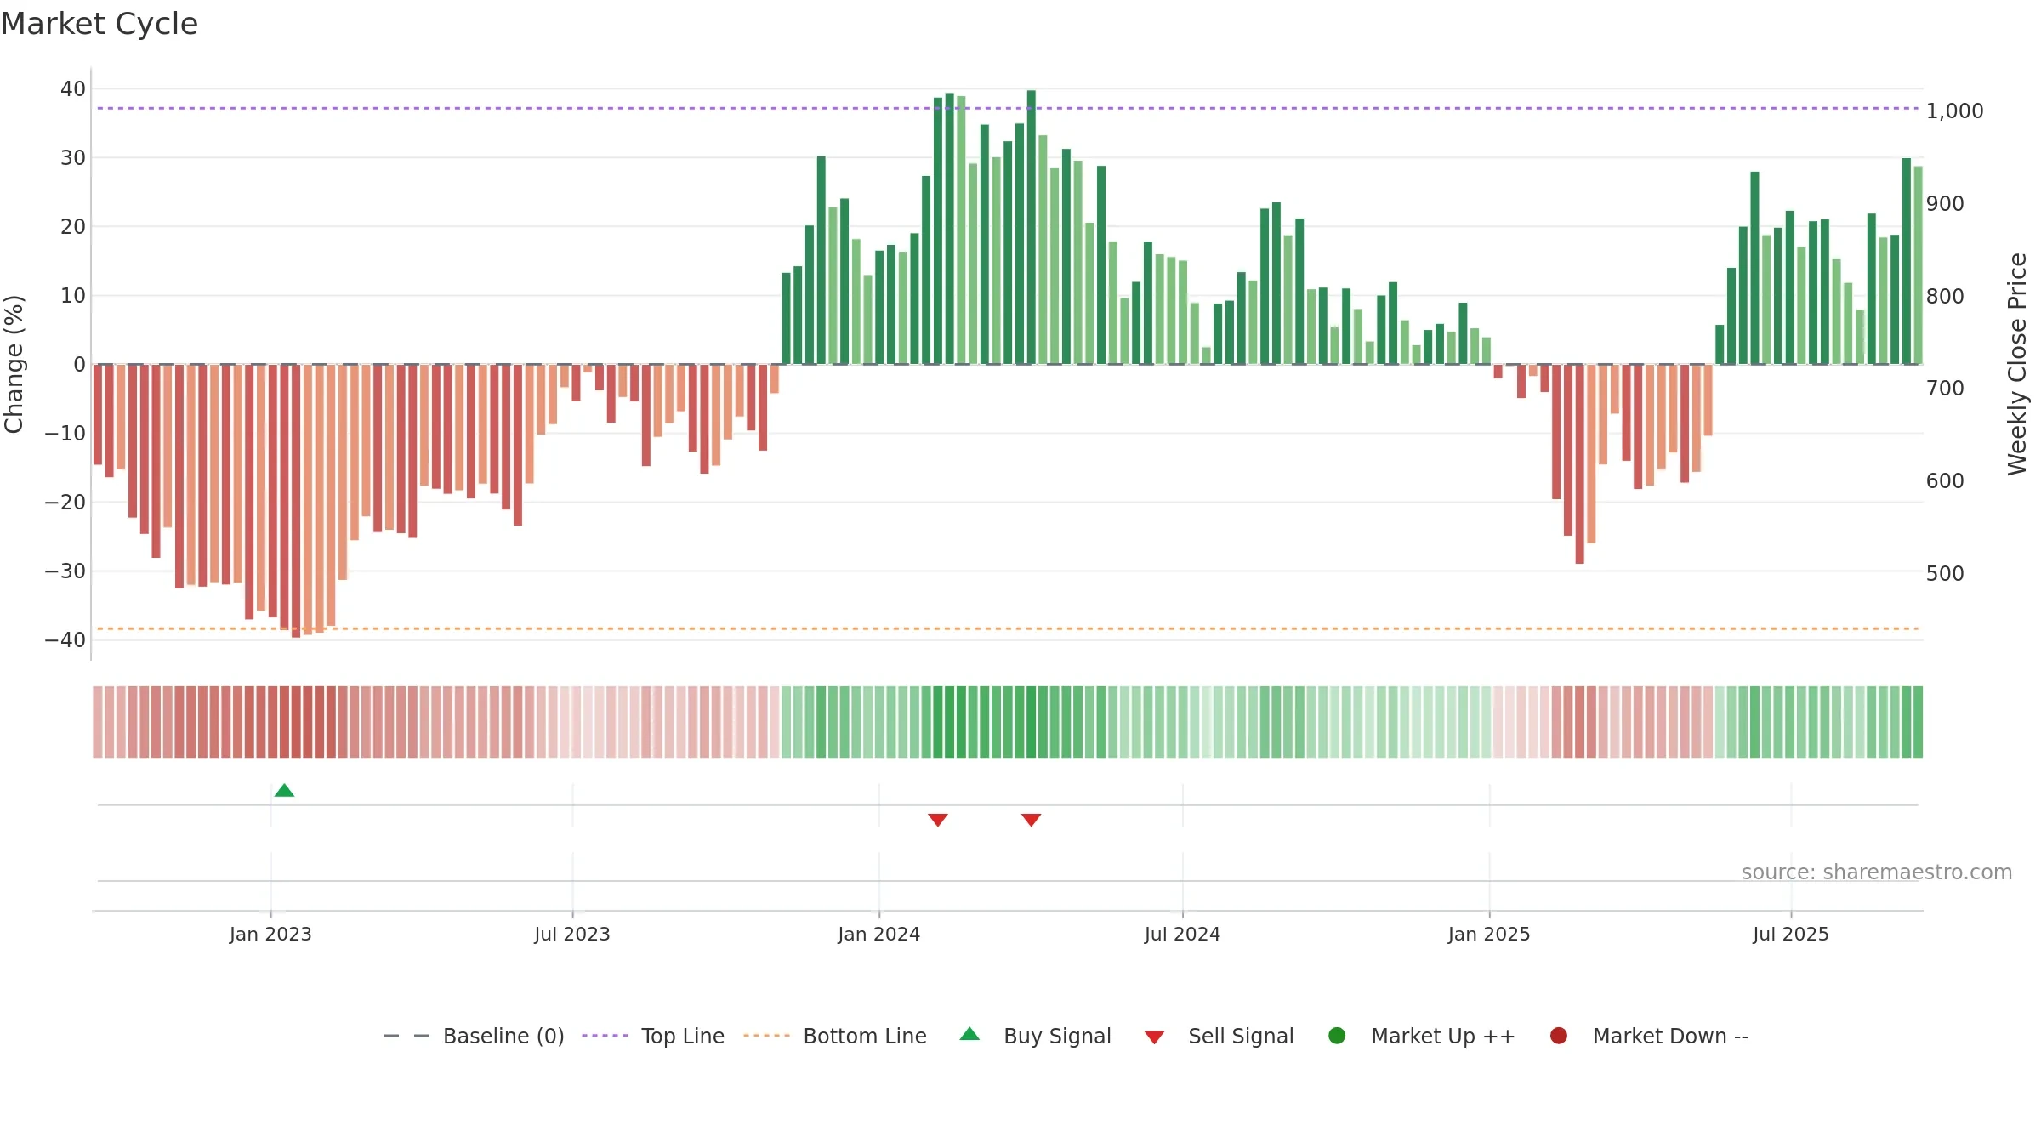The height and width of the screenshot is (1148, 2041).
Task: Click the tallest green bar just below 40 percent
Action: click(x=1032, y=227)
